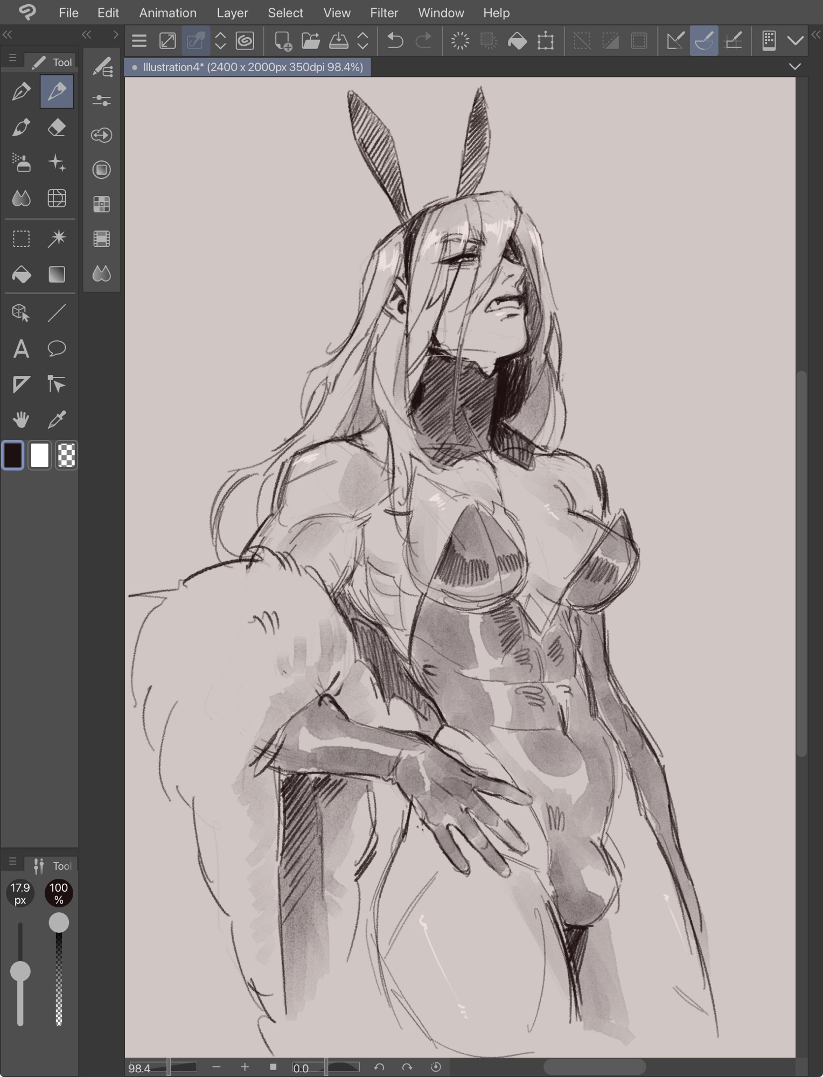Open the Filter menu
This screenshot has height=1077, width=823.
[x=383, y=12]
